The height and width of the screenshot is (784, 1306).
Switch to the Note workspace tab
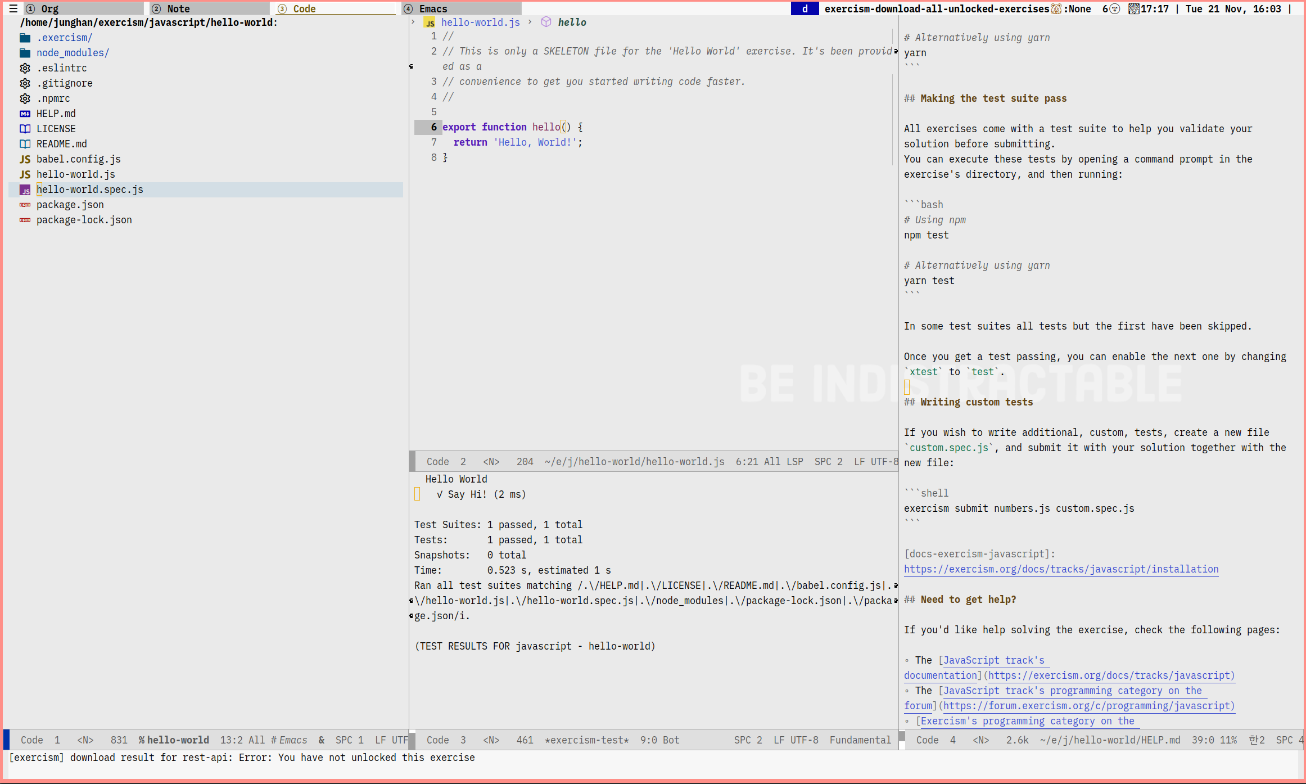point(210,8)
